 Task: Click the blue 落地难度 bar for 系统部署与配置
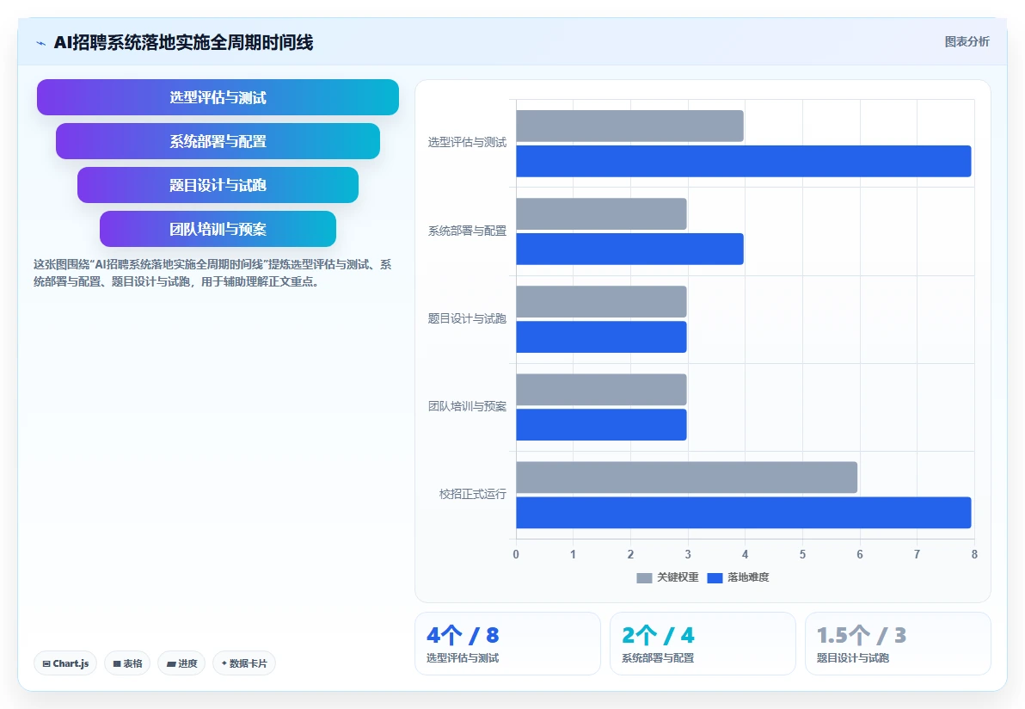pyautogui.click(x=629, y=250)
